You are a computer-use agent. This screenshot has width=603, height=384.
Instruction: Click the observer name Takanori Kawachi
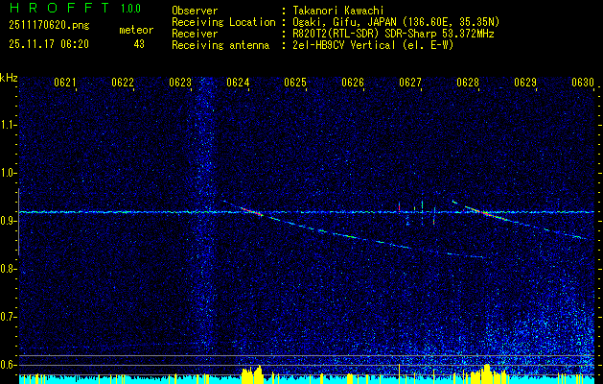click(337, 11)
